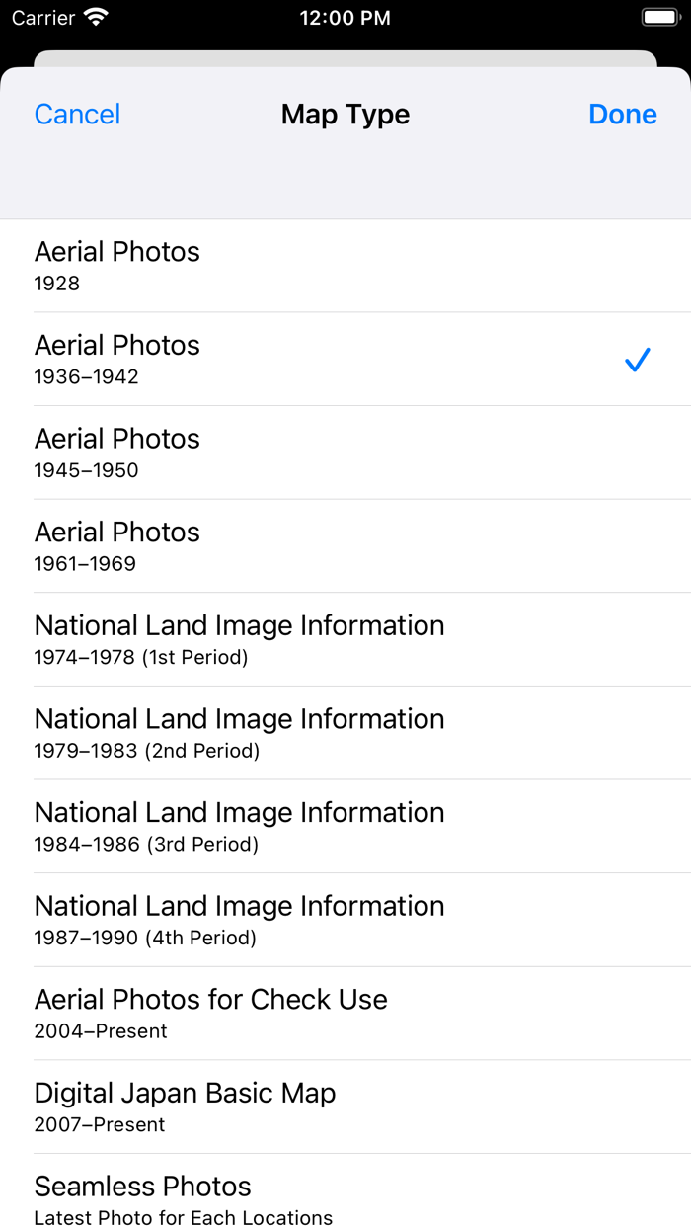Viewport: 691px width, 1229px height.
Task: Tap the 1936–1942 subtitle text
Action: [87, 376]
